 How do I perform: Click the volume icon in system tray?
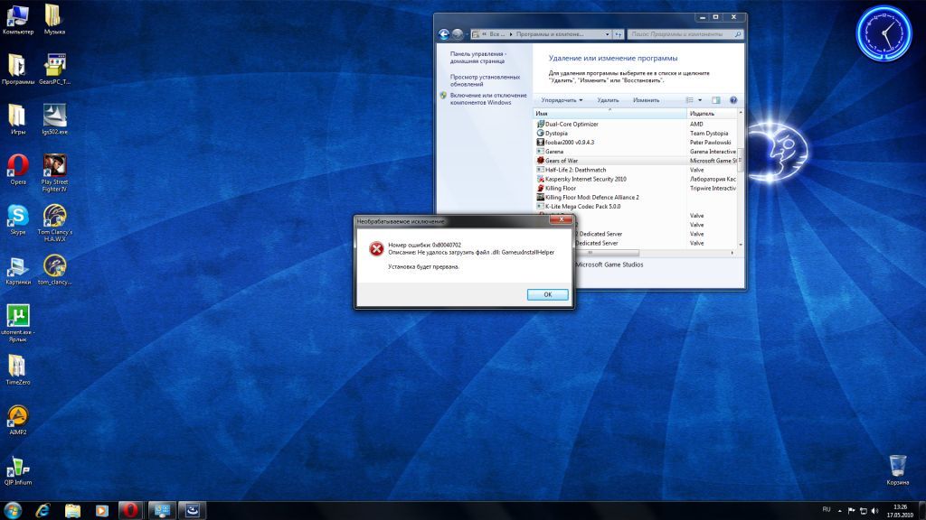coord(874,511)
